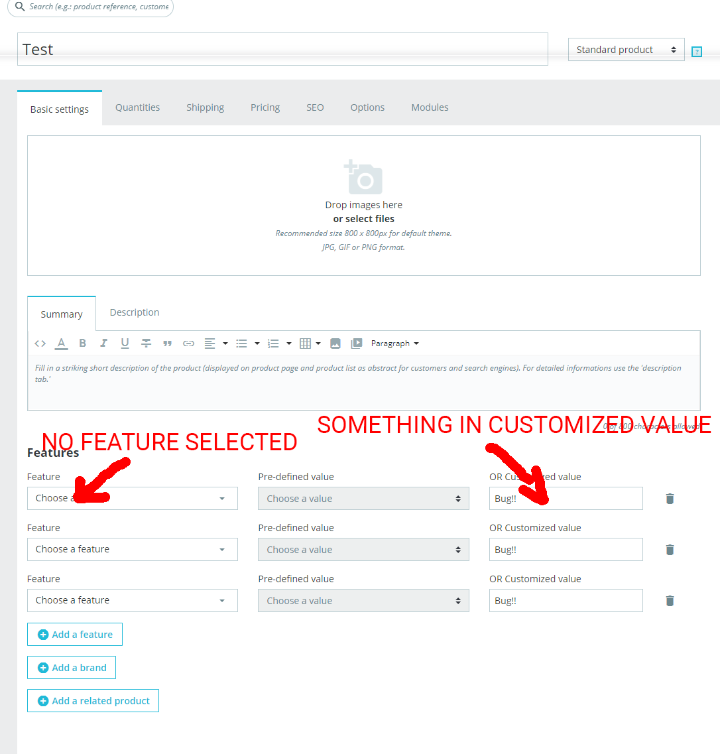This screenshot has width=720, height=754.
Task: Switch to the Quantities tab
Action: [x=137, y=107]
